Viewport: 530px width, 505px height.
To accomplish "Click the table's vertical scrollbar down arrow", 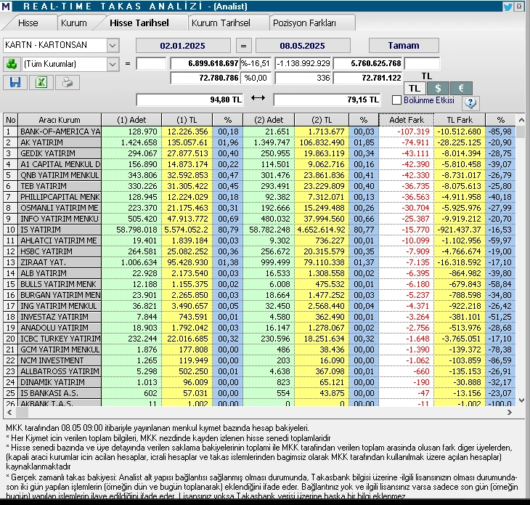I will tap(521, 400).
